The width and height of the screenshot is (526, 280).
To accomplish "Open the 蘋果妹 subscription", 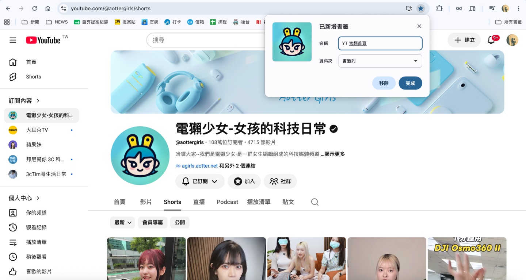I will (42, 145).
